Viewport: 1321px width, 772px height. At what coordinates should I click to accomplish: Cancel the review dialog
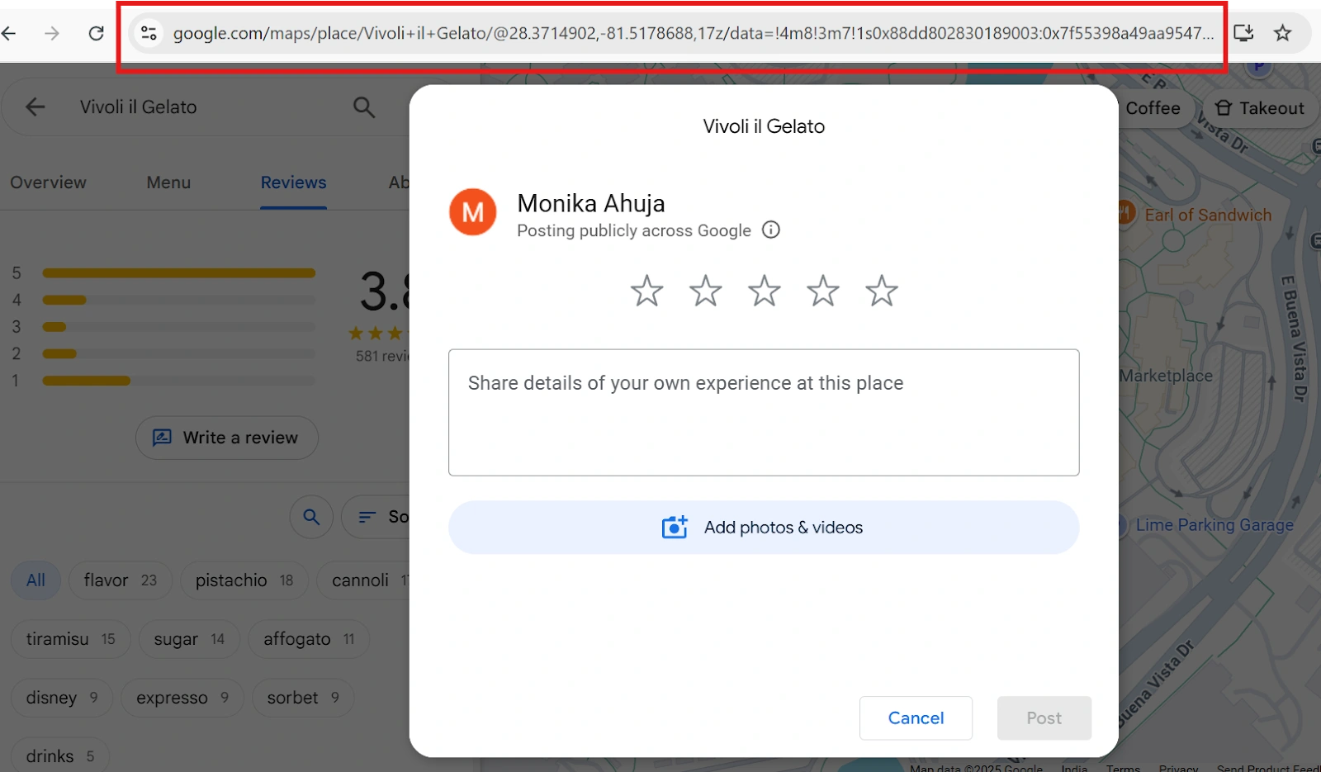(x=915, y=718)
